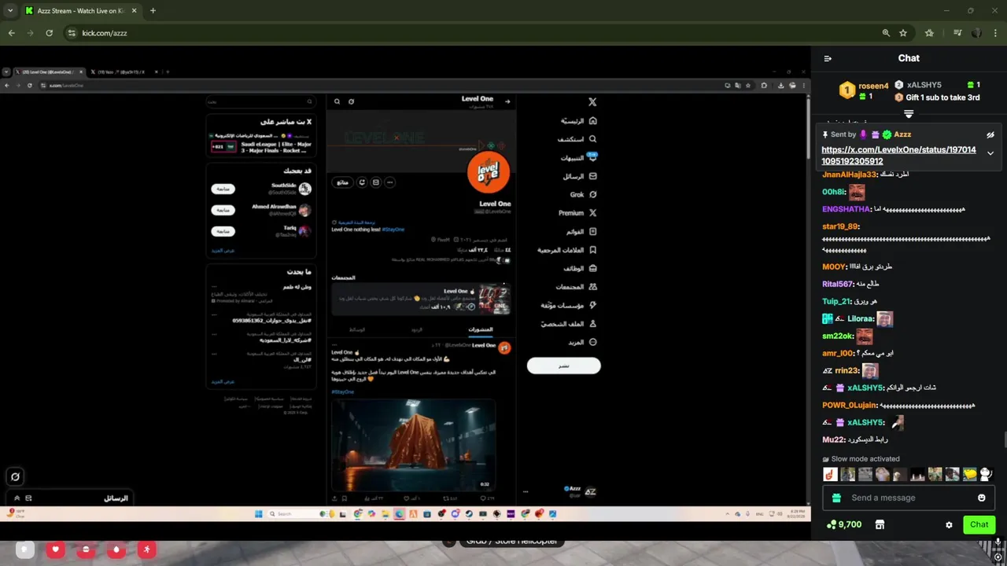Open the channel points shop icon
The image size is (1007, 566).
[880, 525]
